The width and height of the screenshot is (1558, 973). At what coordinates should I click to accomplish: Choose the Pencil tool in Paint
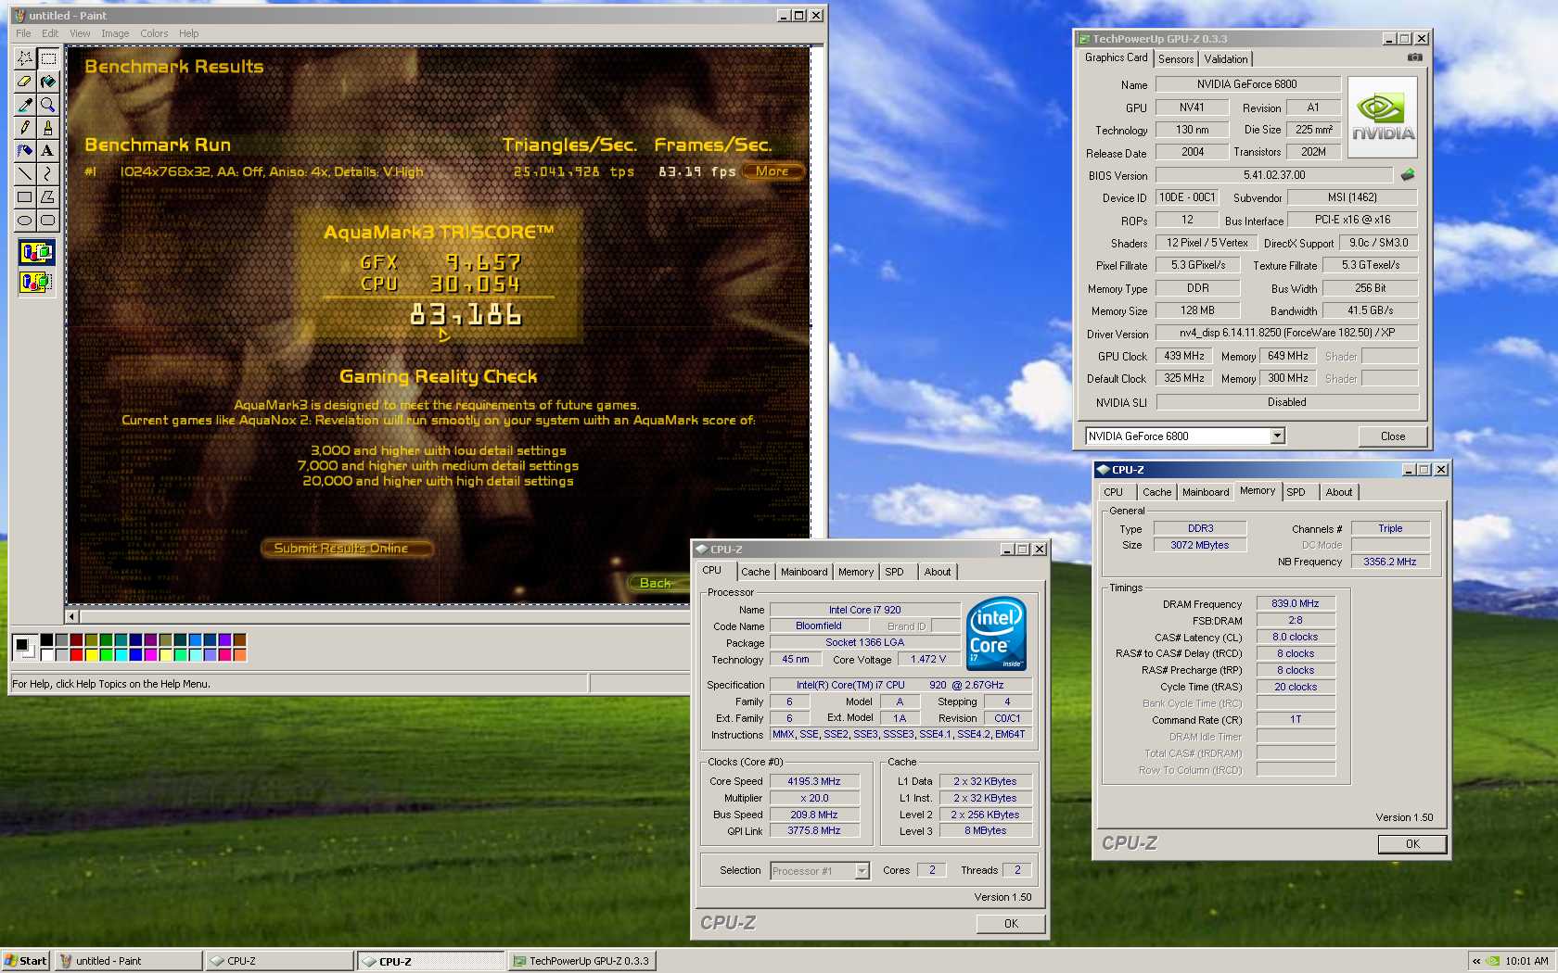[25, 128]
